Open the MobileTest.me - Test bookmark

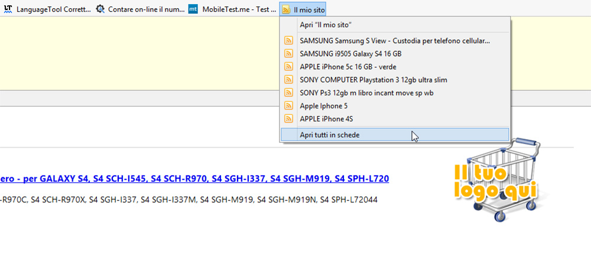tap(233, 9)
